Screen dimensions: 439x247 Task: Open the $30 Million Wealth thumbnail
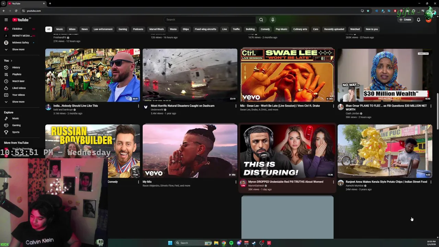point(385,75)
